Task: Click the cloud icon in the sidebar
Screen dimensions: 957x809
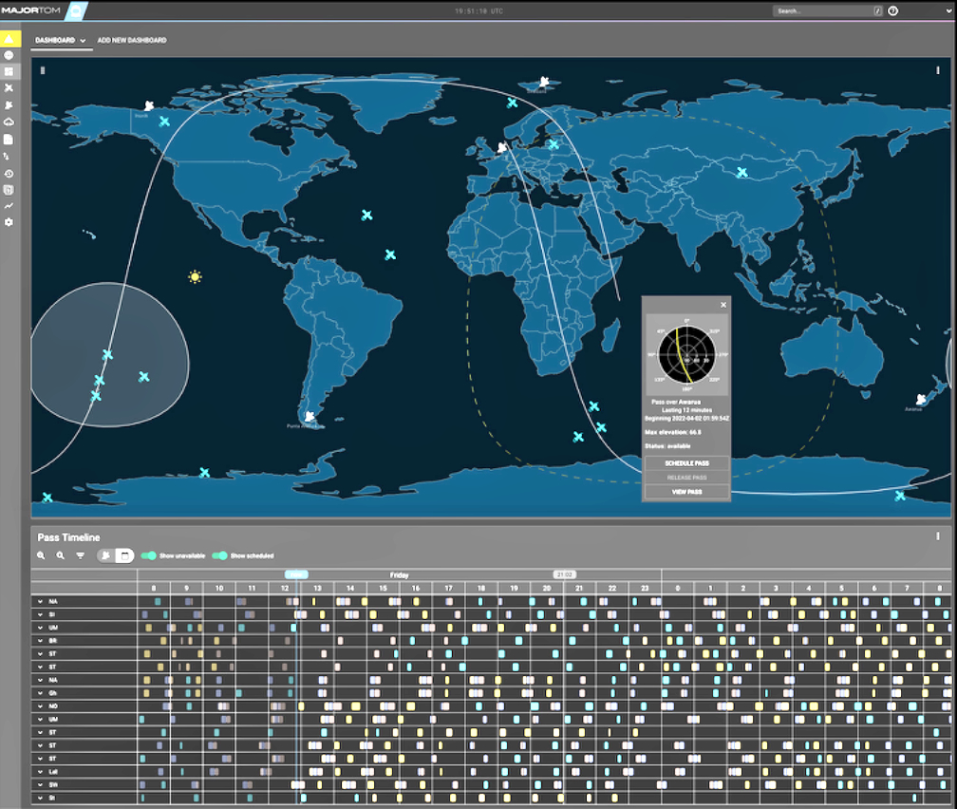Action: [x=9, y=122]
